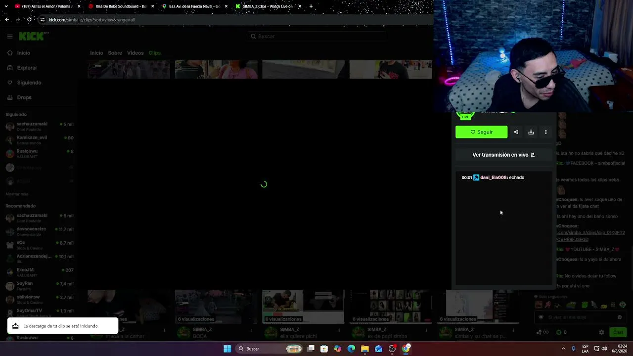Open followed channel Rusiouwu playing VALORANT
Screen dimensions: 633x356
tap(40, 154)
